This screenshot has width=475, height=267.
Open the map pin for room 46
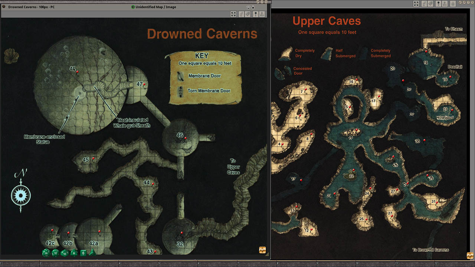pos(186,138)
